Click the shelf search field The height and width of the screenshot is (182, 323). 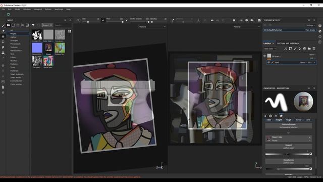63,25
